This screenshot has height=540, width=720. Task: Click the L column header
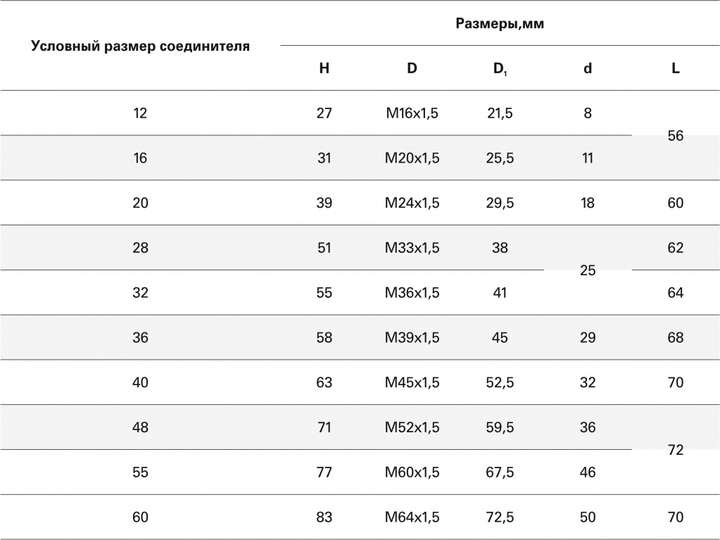click(676, 68)
